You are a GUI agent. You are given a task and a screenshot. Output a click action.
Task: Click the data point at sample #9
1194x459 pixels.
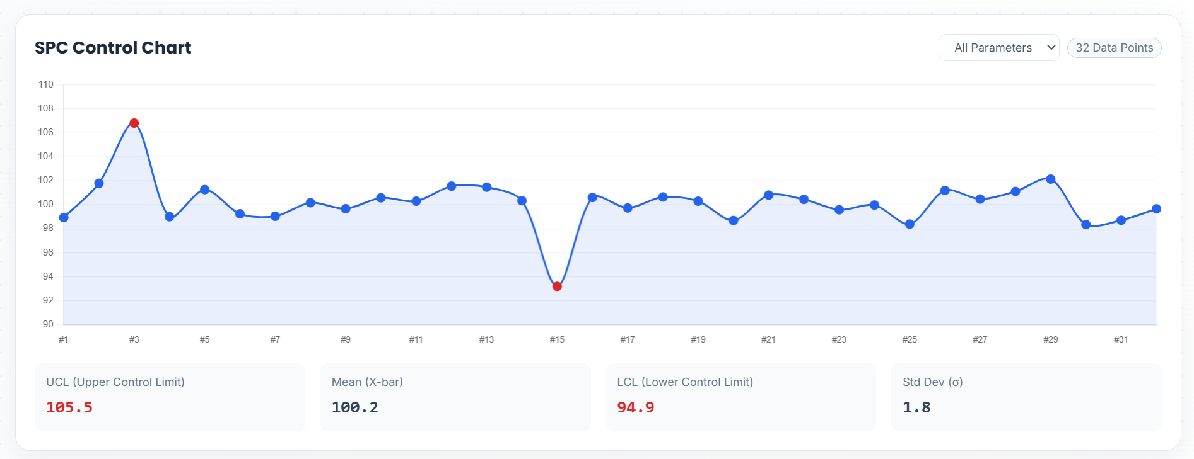[346, 209]
